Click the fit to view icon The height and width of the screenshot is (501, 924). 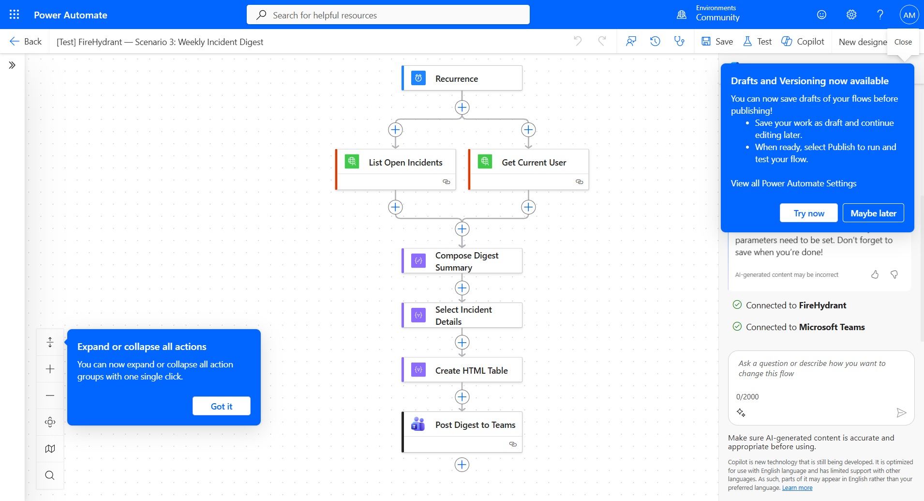point(50,422)
